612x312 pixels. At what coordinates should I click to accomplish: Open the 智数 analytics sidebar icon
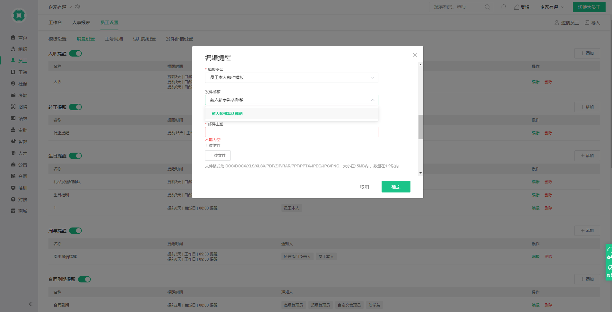13,141
